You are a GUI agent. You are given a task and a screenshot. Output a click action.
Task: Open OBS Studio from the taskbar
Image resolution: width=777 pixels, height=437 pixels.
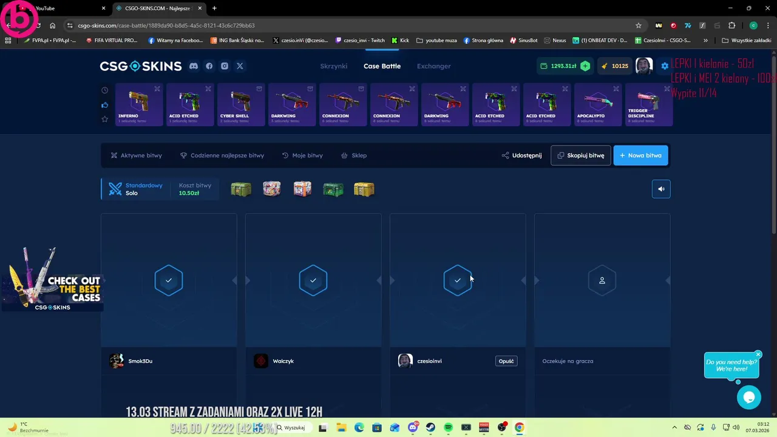[x=501, y=427]
